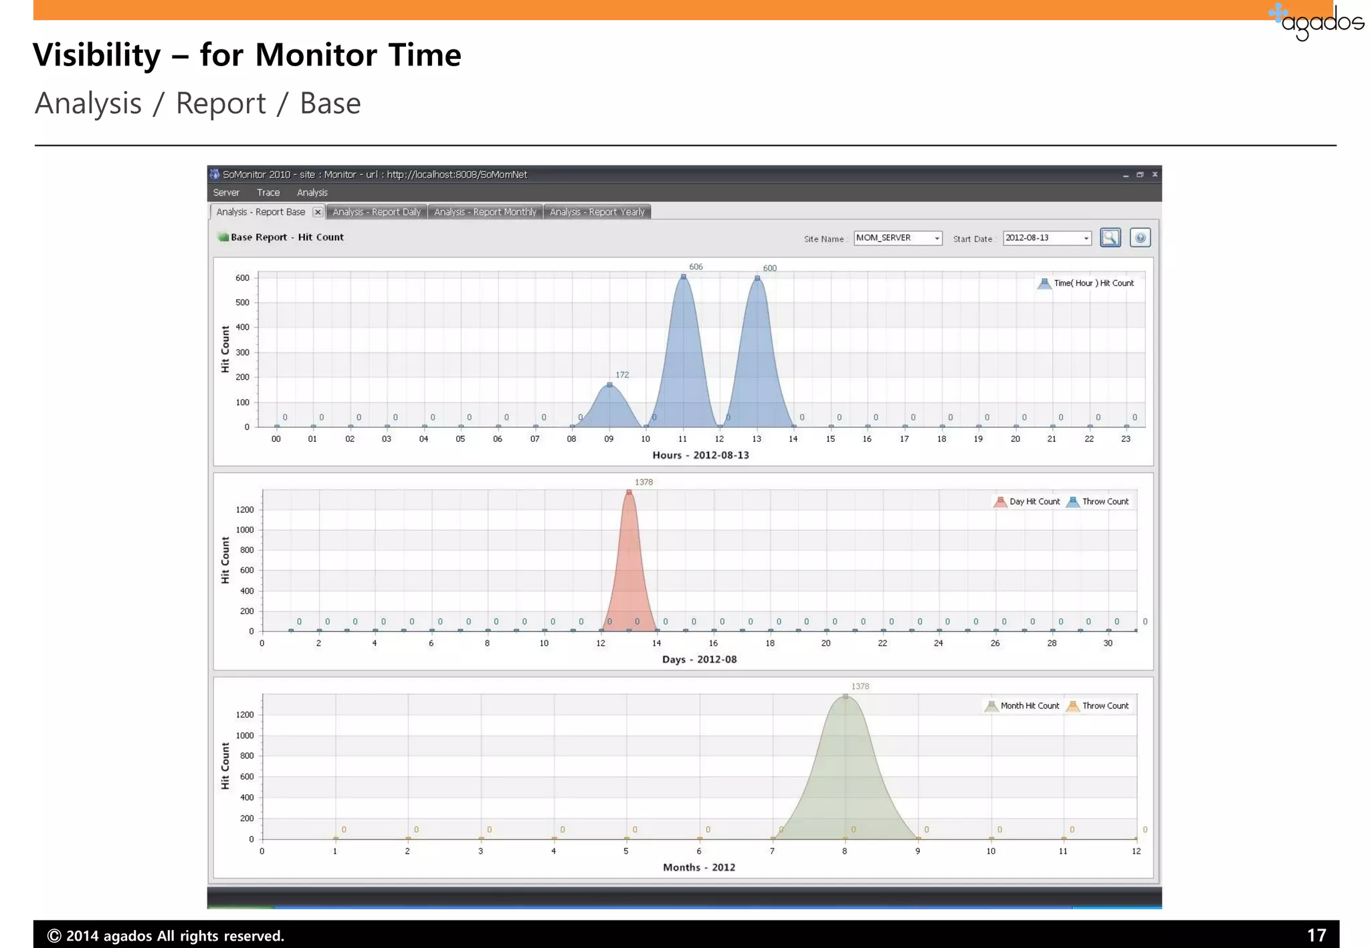The image size is (1370, 948).
Task: Click the red Day Hit Count legend marker
Action: pyautogui.click(x=1000, y=502)
